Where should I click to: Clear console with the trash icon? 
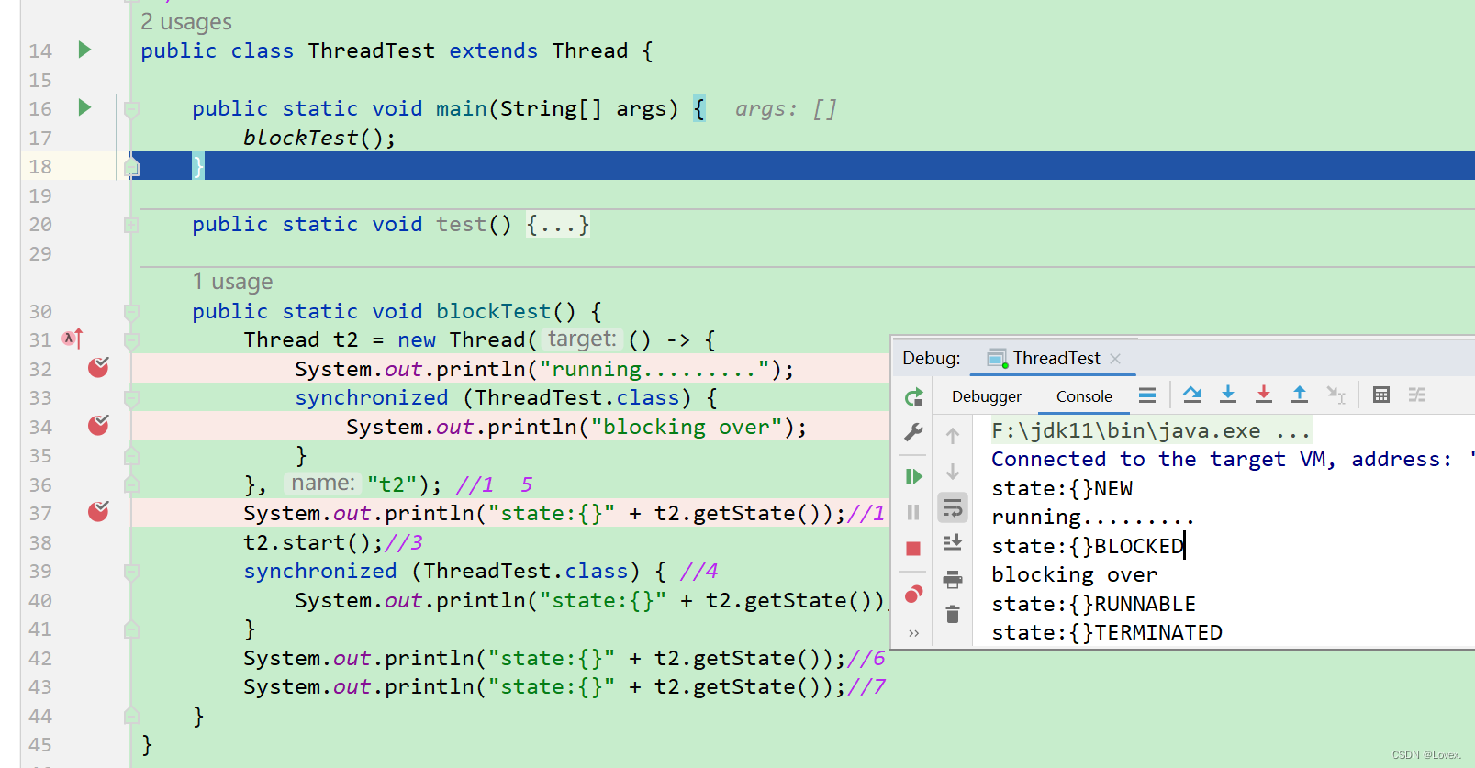pos(953,614)
